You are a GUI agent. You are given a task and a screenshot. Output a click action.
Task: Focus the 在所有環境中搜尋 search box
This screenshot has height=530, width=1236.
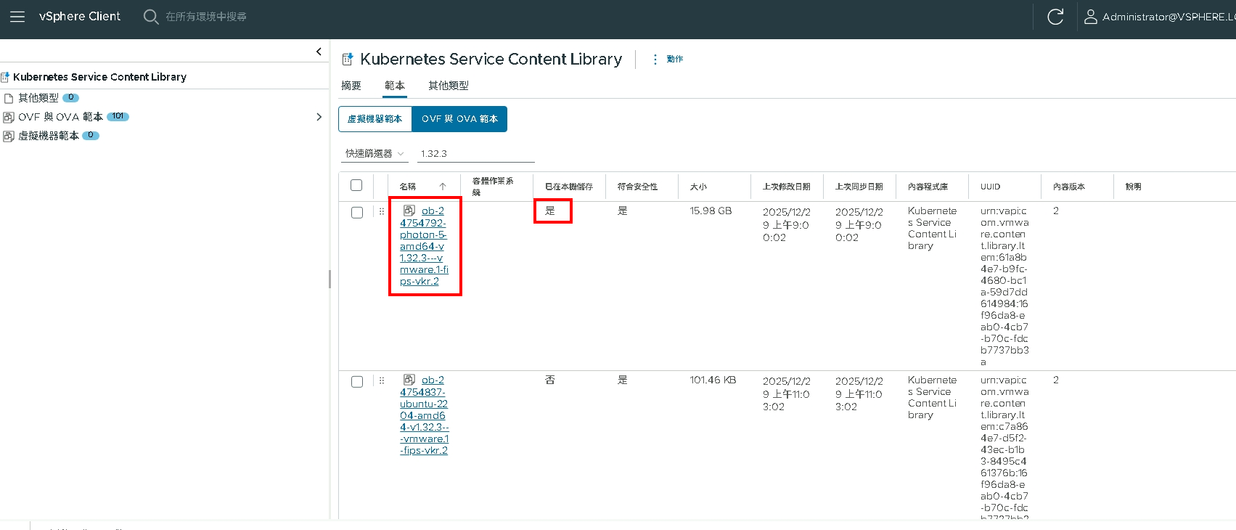point(206,17)
